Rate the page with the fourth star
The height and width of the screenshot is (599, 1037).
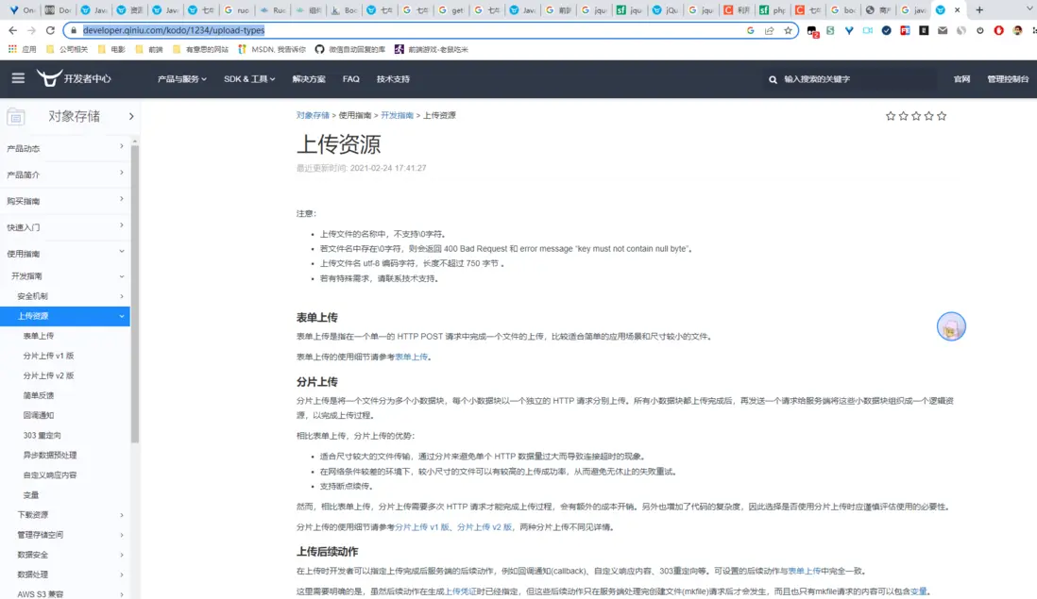click(x=929, y=116)
